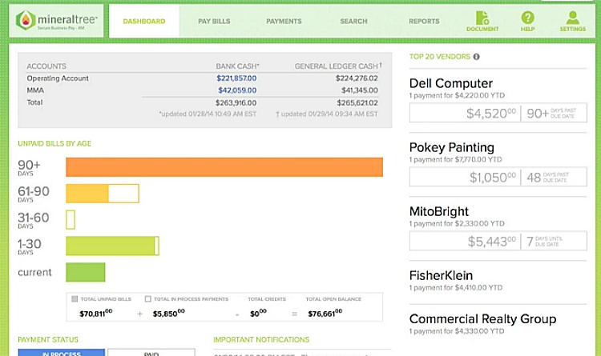Click the 90+ days orange bar
Image resolution: width=601 pixels, height=356 pixels.
click(224, 167)
